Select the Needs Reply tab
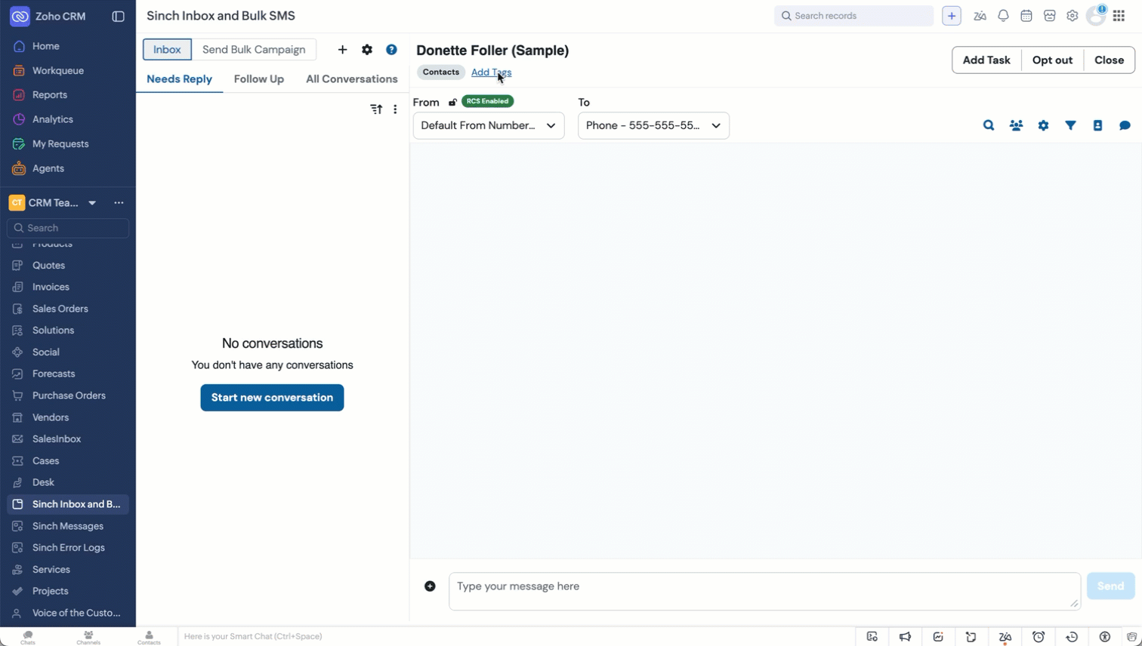 pyautogui.click(x=179, y=79)
